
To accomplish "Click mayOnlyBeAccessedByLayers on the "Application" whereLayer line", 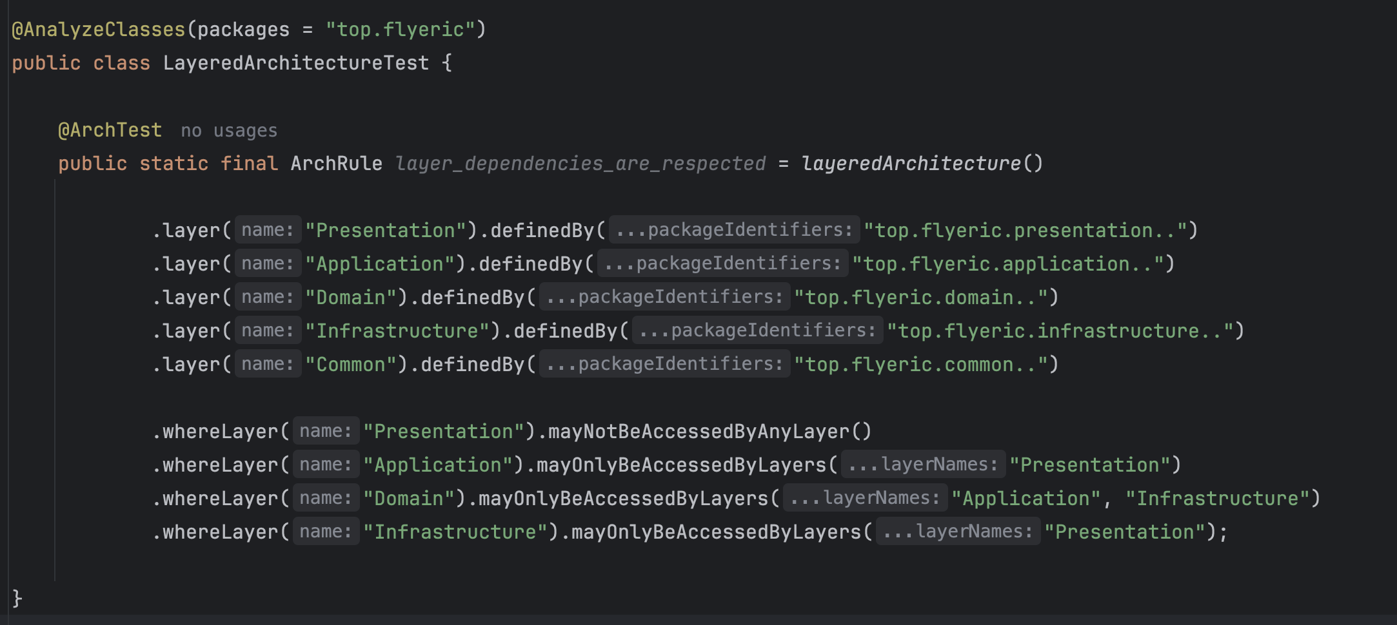I will 681,465.
